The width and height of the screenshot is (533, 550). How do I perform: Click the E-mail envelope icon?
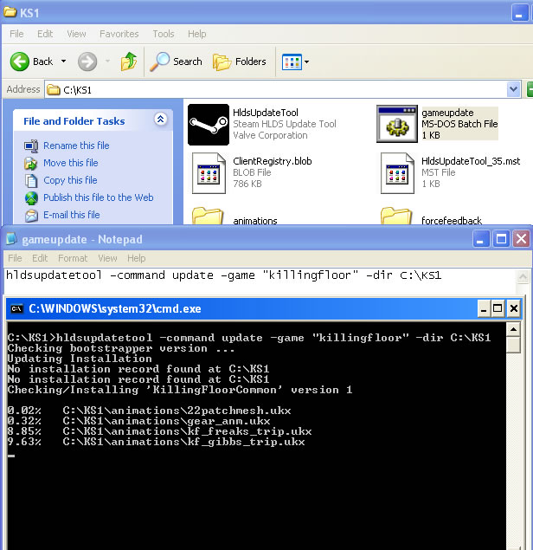(31, 216)
